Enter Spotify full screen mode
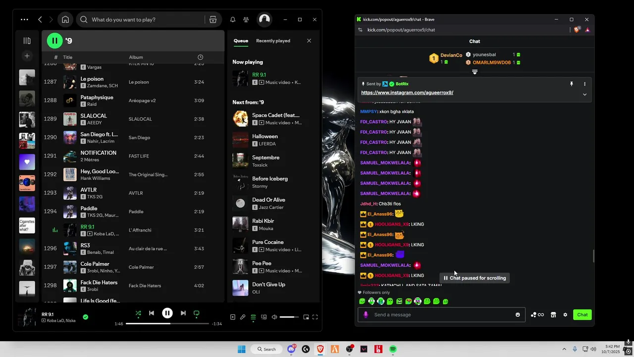This screenshot has width=634, height=357. pyautogui.click(x=315, y=317)
